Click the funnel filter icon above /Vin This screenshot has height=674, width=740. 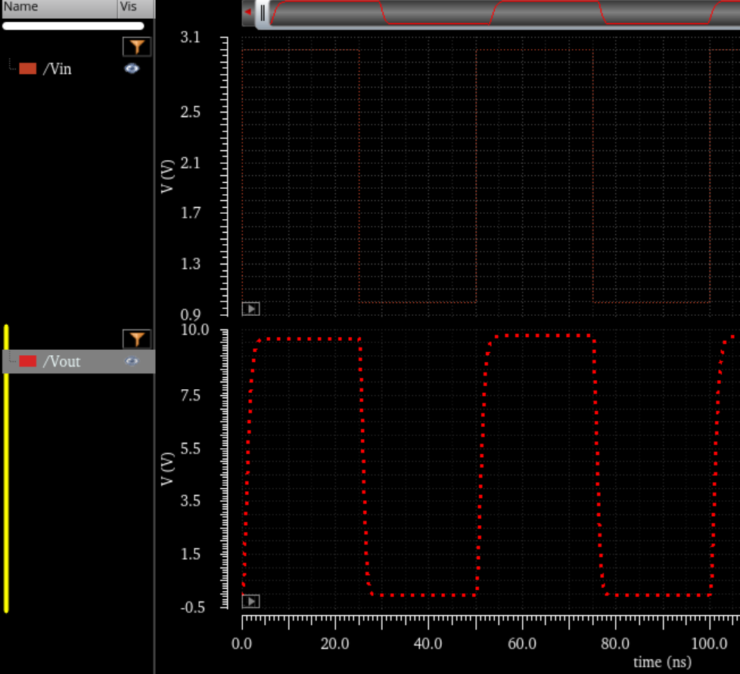[136, 48]
